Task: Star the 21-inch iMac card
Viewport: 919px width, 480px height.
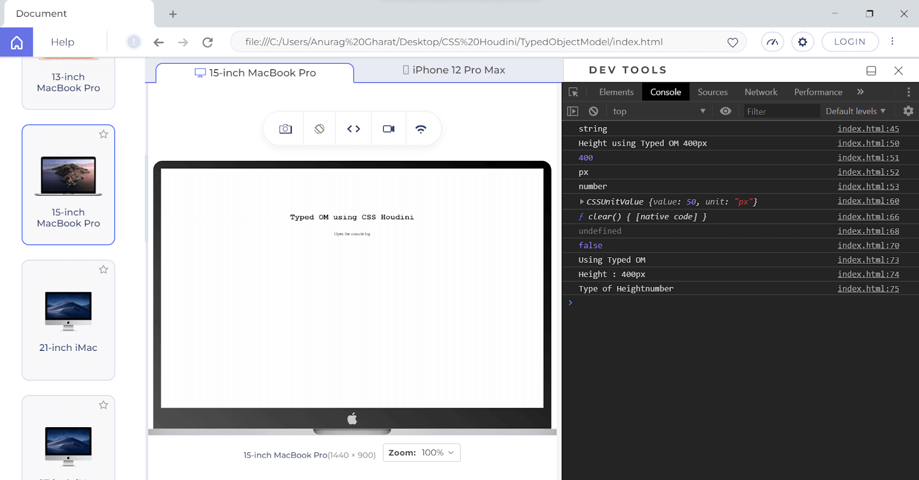Action: coord(103,270)
